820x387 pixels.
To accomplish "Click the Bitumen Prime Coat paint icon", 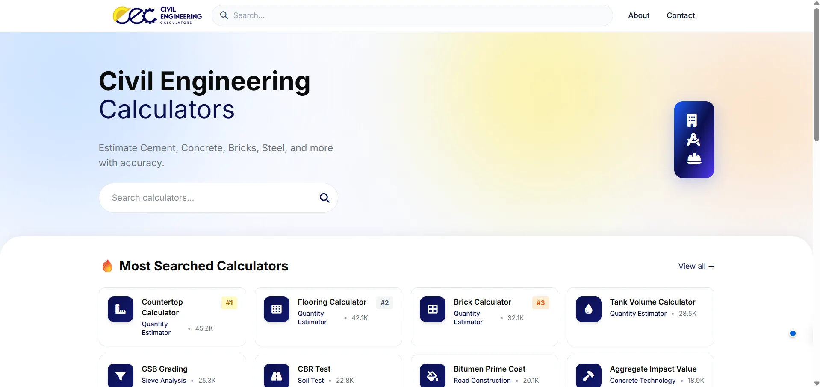I will click(433, 375).
